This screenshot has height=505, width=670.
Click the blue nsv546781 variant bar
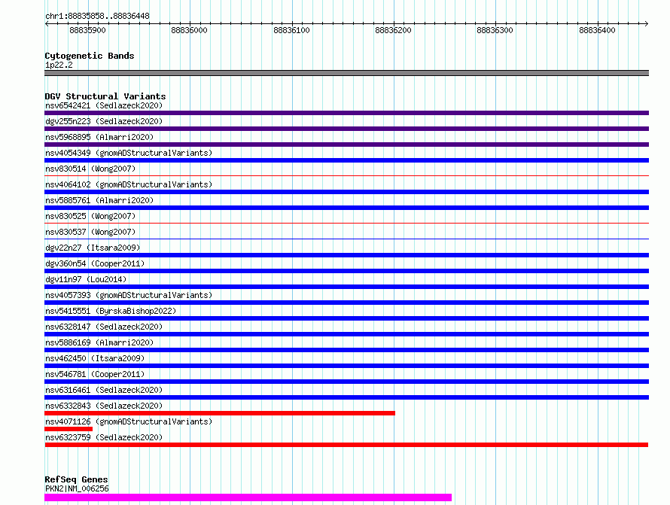click(x=346, y=382)
